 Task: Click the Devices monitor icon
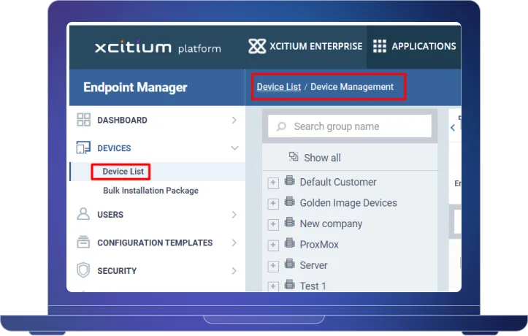(84, 148)
